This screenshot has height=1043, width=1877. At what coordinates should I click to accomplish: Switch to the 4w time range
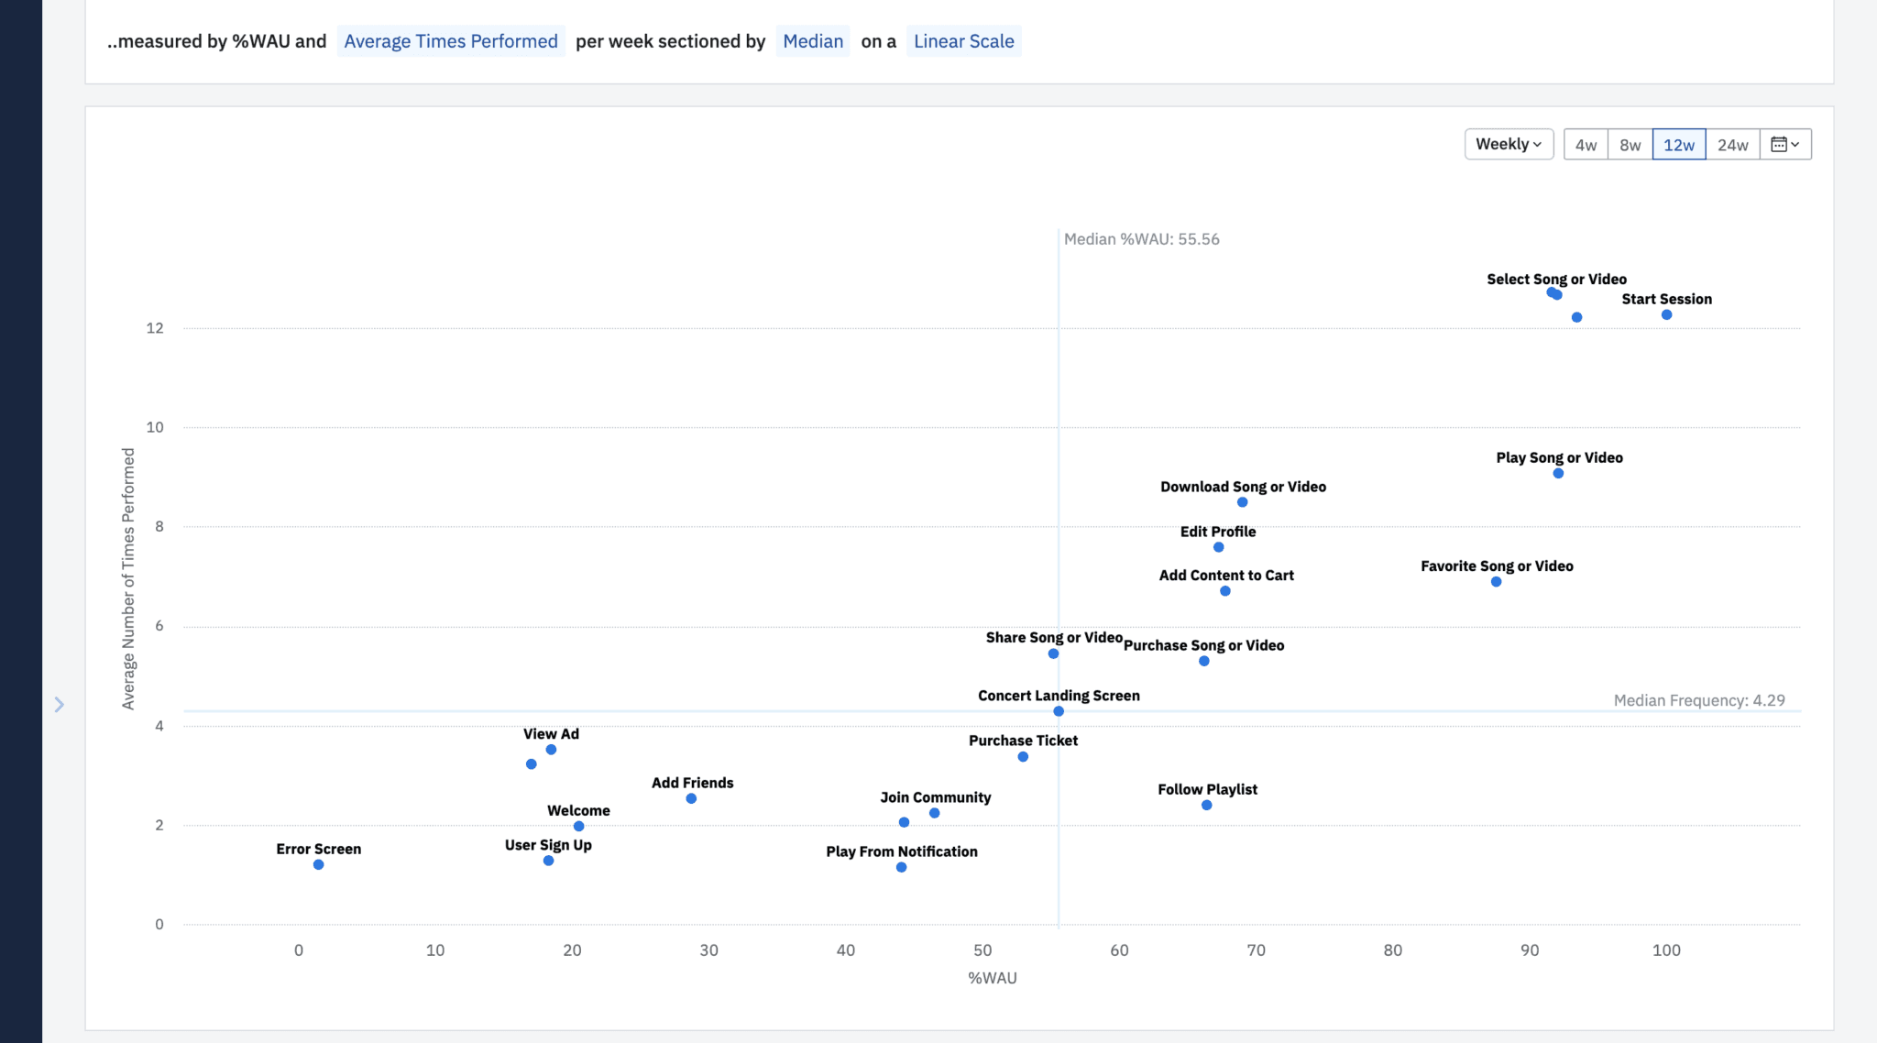click(x=1586, y=144)
